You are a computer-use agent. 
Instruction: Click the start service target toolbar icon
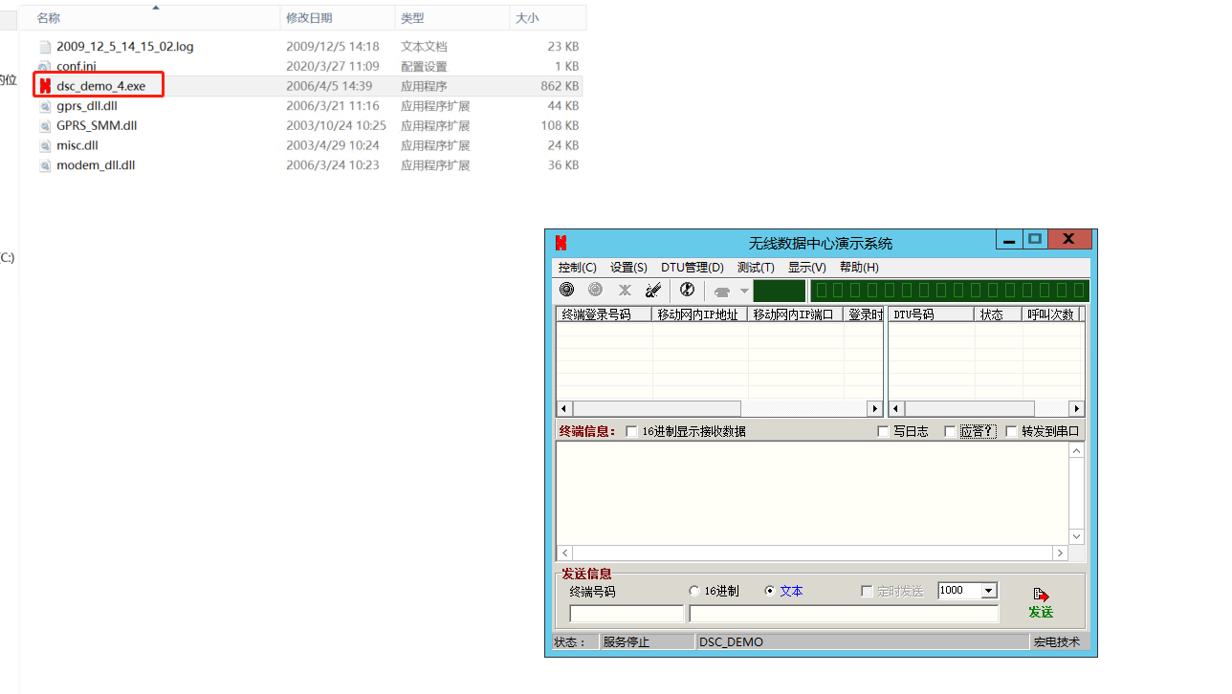[567, 290]
